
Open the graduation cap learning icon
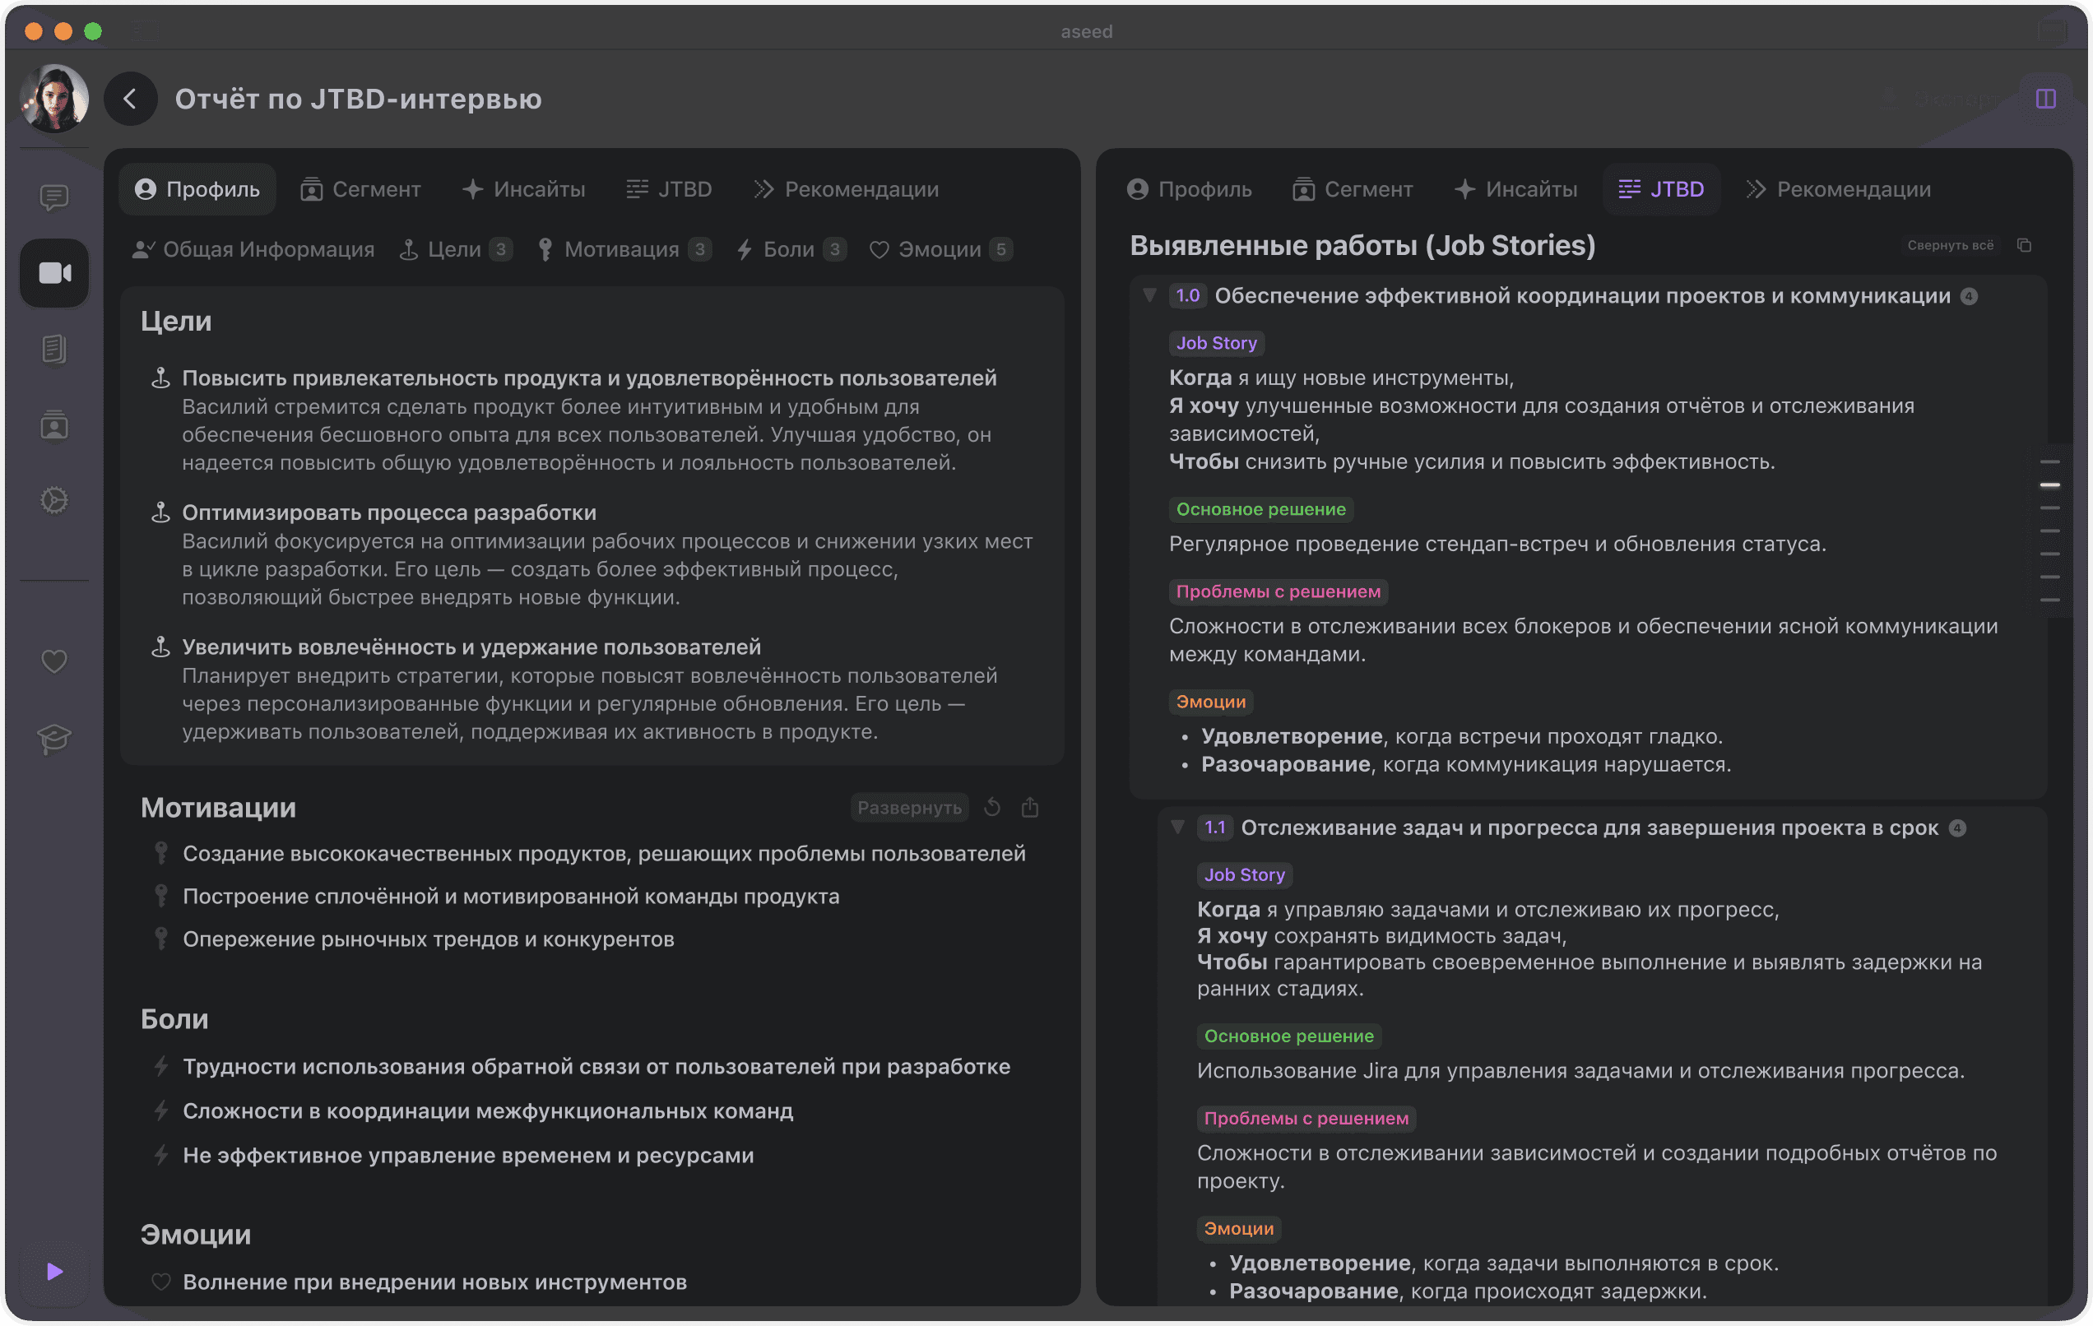click(x=54, y=738)
